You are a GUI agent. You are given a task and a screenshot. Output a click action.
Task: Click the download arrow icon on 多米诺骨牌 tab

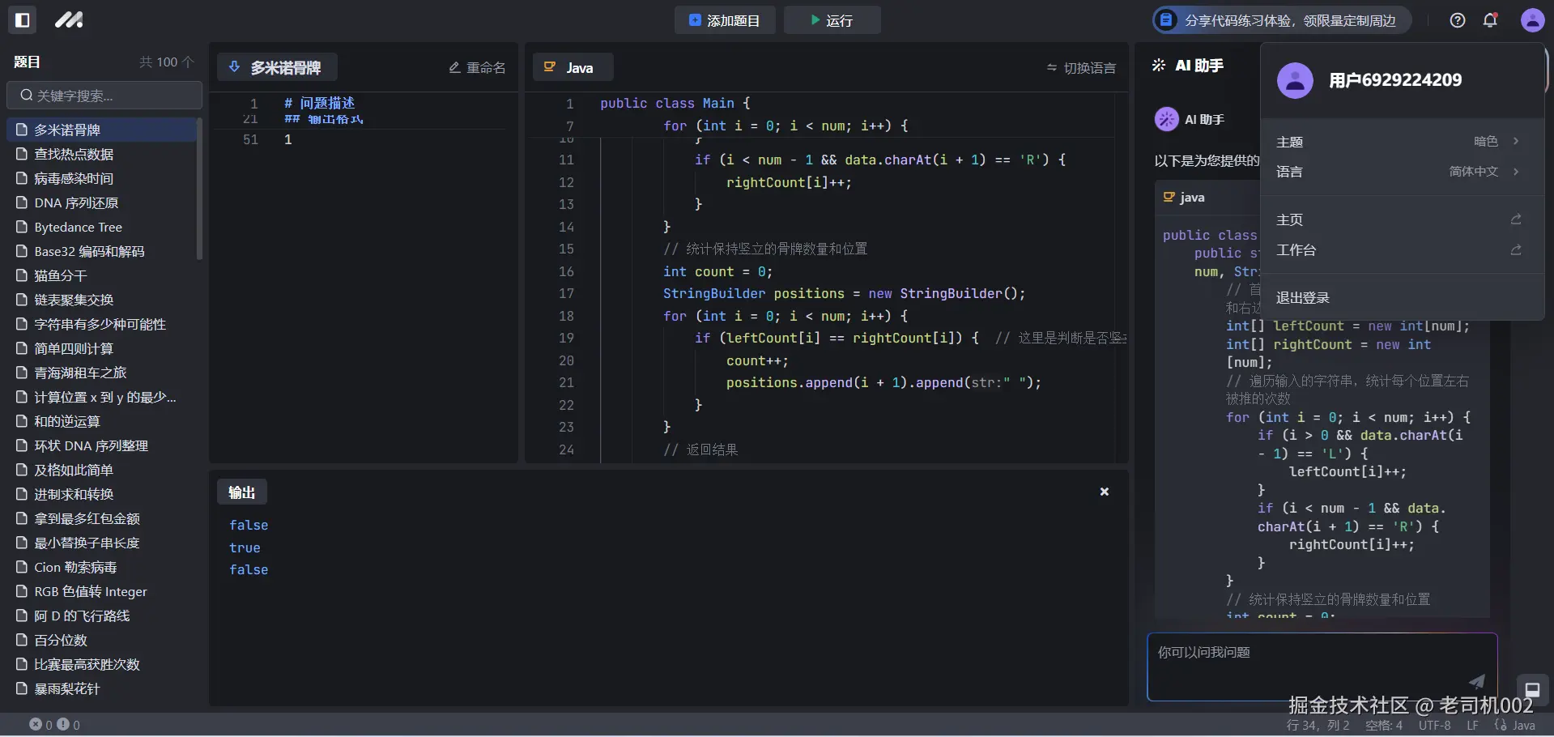click(x=234, y=67)
